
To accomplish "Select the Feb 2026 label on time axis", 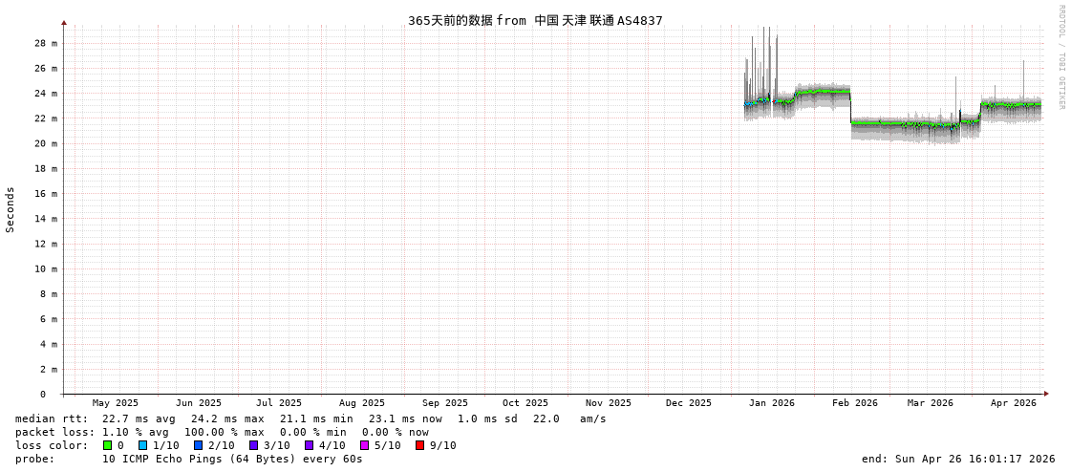I will (x=854, y=403).
